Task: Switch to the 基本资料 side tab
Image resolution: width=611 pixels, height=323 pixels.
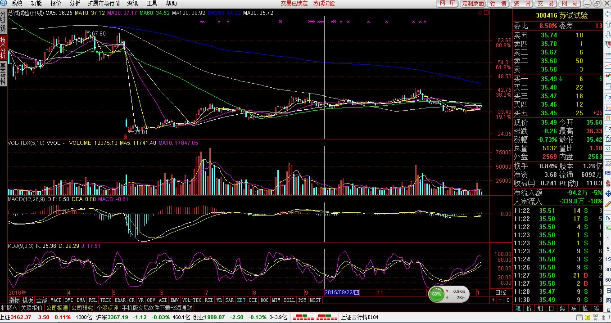Action: 3,74
